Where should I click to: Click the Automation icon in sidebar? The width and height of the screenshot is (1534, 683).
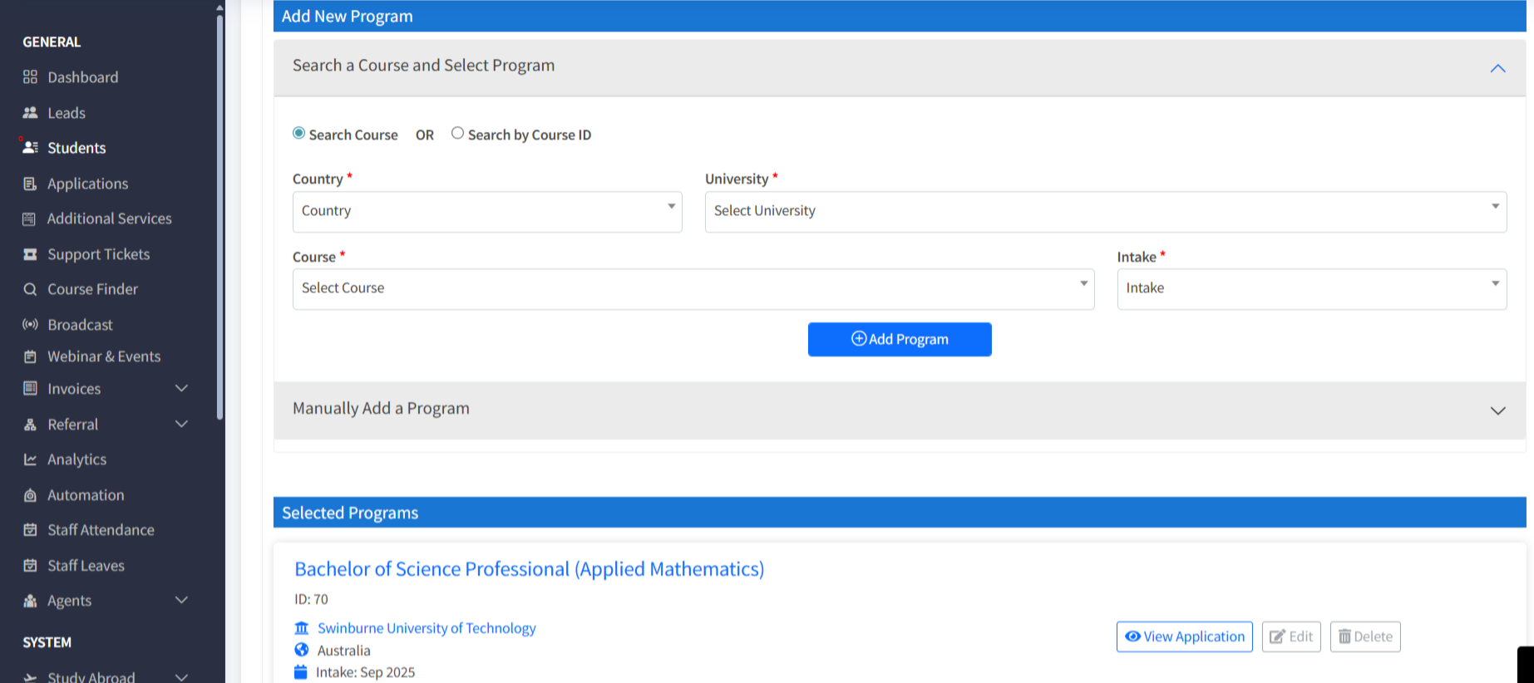click(x=30, y=495)
